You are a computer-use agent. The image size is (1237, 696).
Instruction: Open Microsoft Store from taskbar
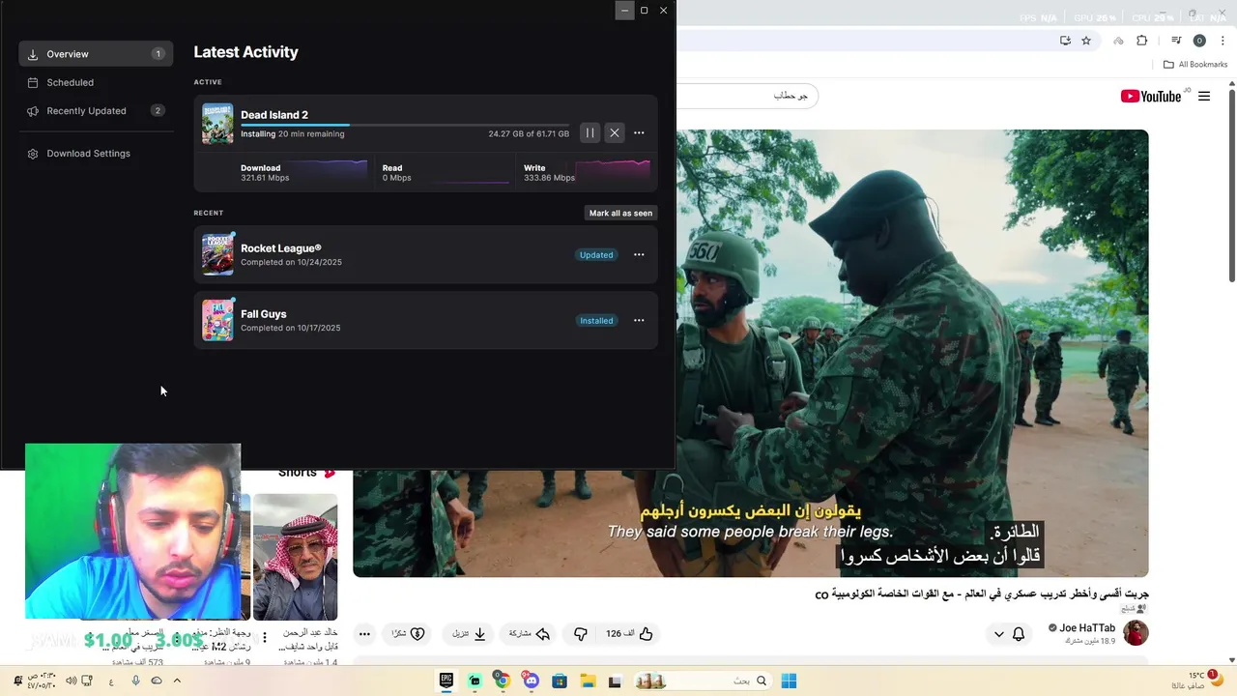click(x=559, y=681)
